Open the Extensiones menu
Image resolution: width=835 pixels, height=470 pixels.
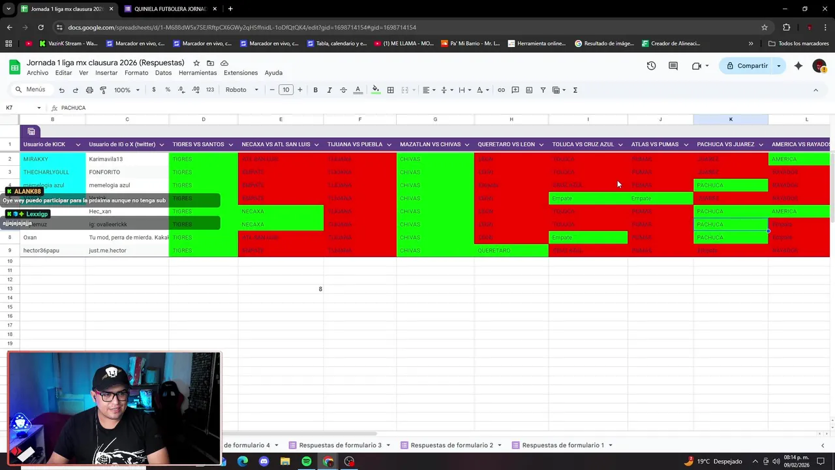pyautogui.click(x=241, y=72)
